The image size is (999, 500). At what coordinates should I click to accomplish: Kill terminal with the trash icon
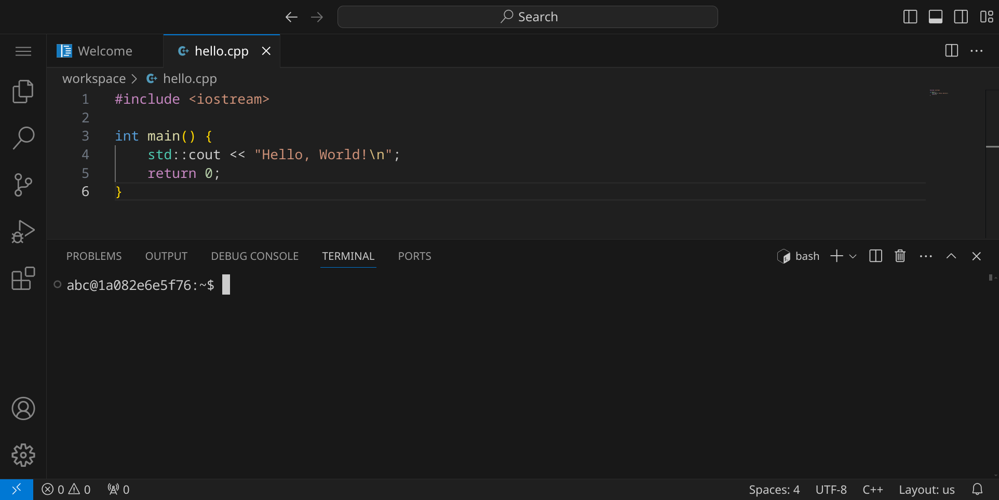point(900,256)
